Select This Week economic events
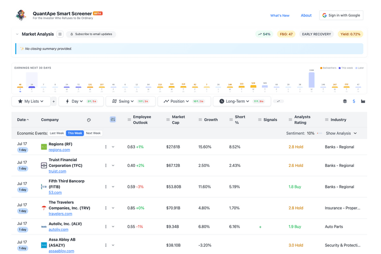381x254 pixels. click(75, 133)
